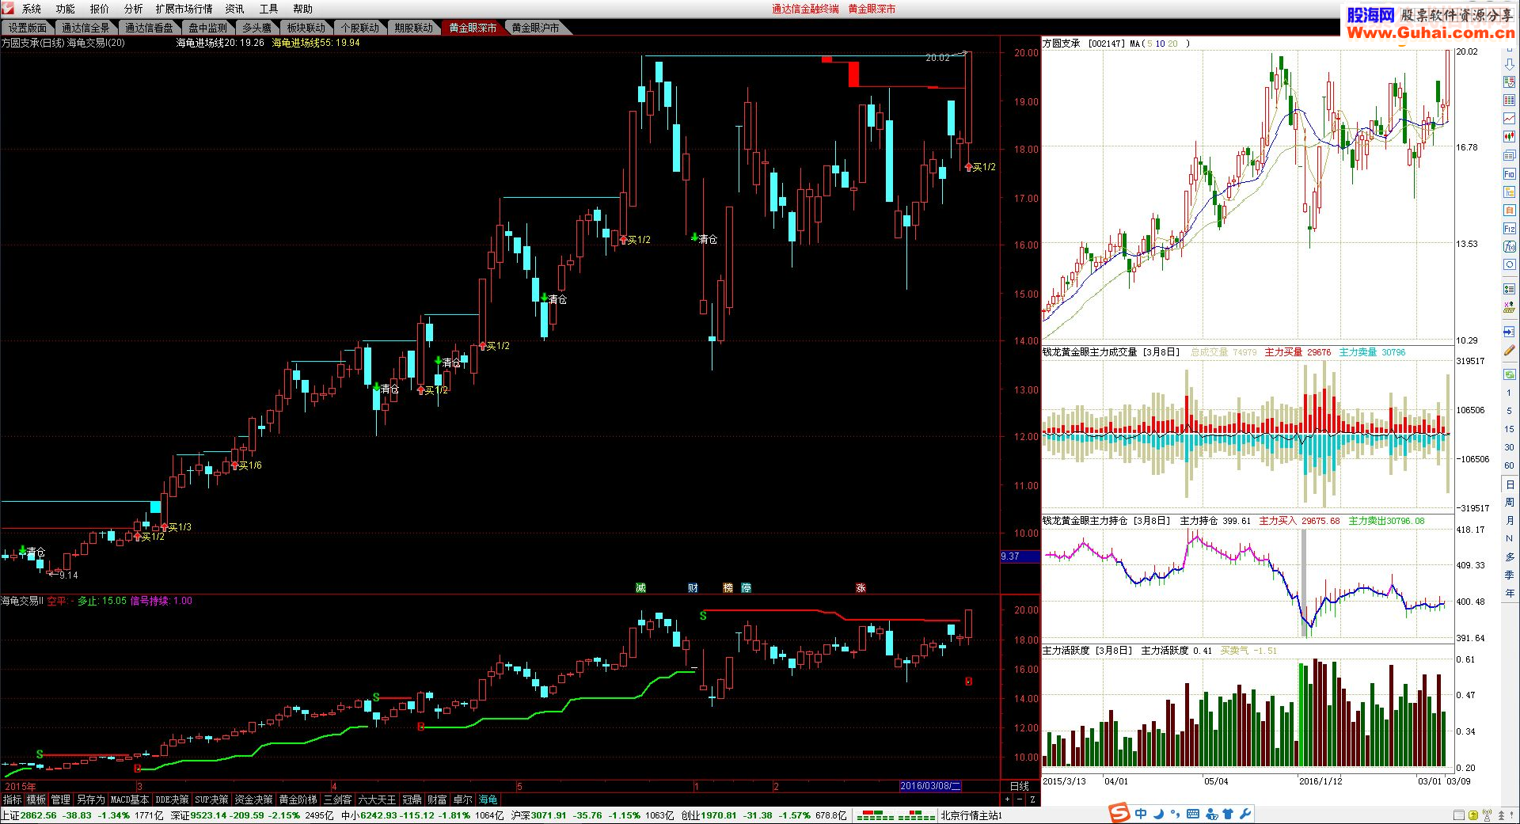Click the 日线 period label

(x=1020, y=786)
